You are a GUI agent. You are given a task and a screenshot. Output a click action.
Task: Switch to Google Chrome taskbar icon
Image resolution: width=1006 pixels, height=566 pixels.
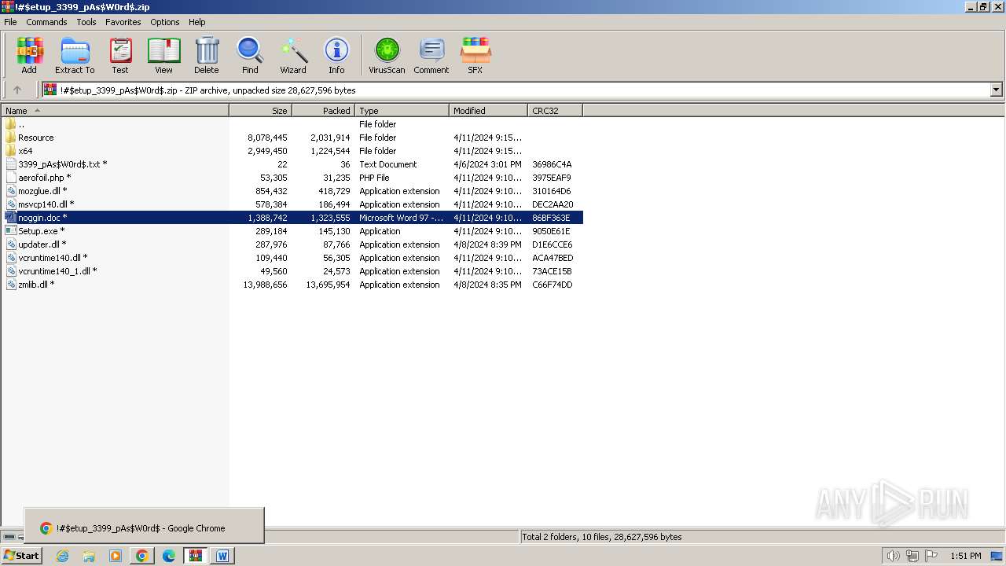(x=142, y=556)
